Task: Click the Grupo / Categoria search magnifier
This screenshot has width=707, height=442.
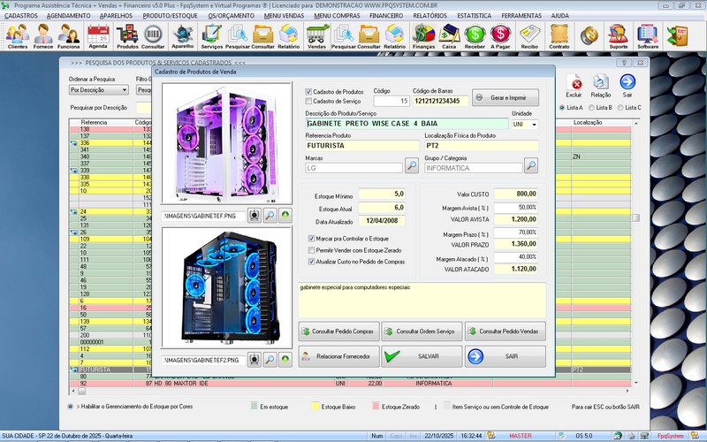Action: click(x=530, y=165)
